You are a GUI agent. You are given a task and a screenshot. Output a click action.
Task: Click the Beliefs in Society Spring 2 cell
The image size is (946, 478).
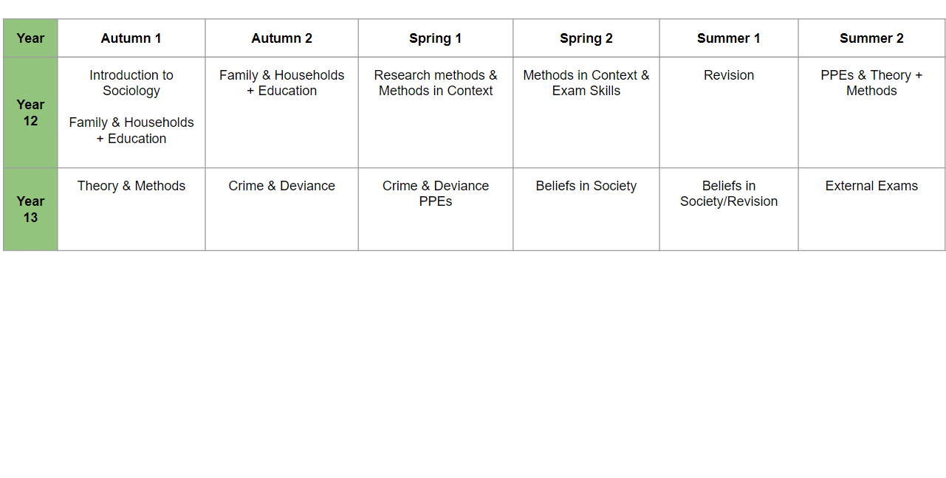point(586,209)
